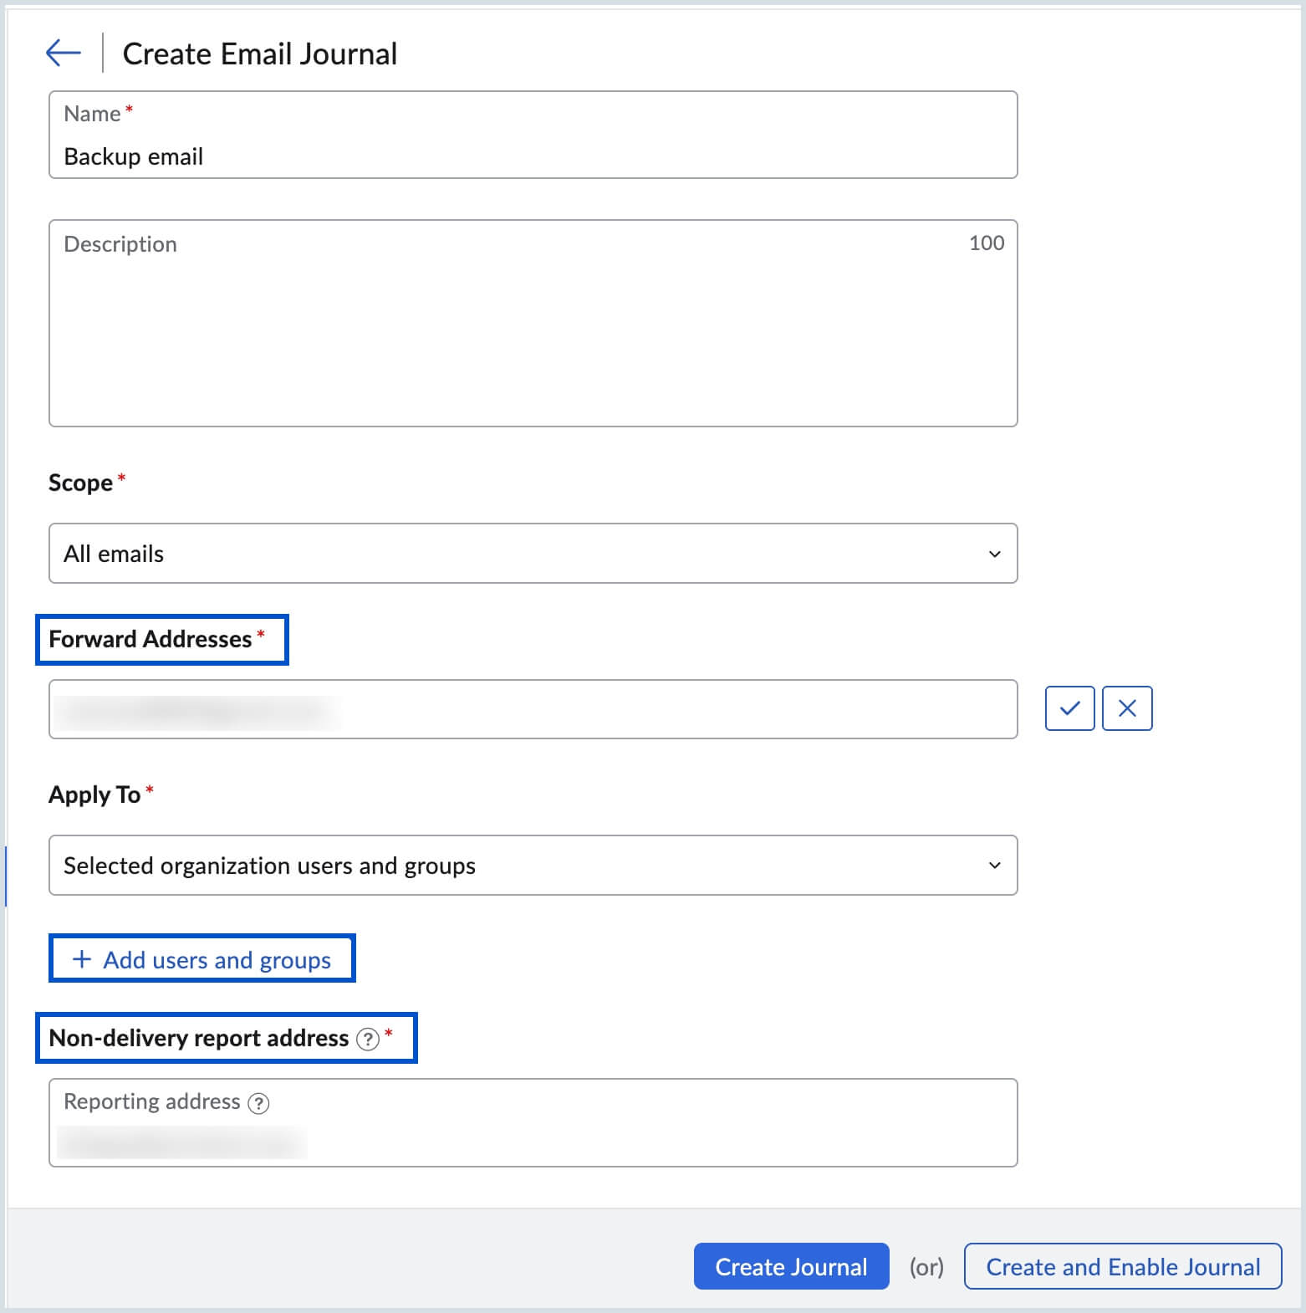Screen dimensions: 1306x1313
Task: Click Add users and groups link
Action: (202, 959)
